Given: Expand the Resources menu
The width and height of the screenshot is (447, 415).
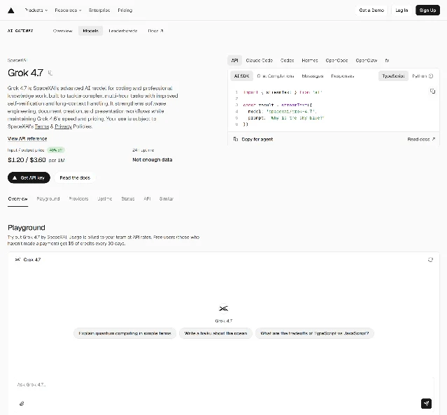Looking at the screenshot, I should coord(68,10).
